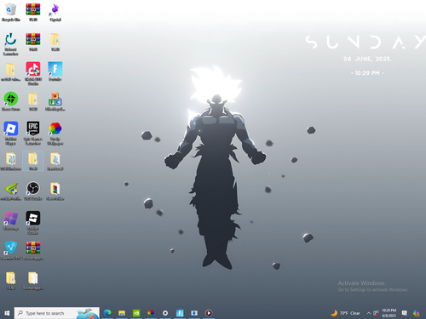Open the purple flame shortcut on desktop
Image resolution: width=426 pixels, height=319 pixels.
pyautogui.click(x=55, y=12)
